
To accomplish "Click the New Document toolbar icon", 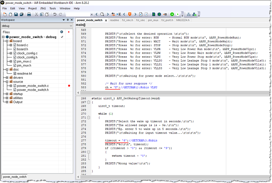I will tap(5, 14).
